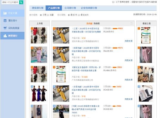
Task: Open yellow dress image for 〈三款〉 product
Action: pos(61,35)
